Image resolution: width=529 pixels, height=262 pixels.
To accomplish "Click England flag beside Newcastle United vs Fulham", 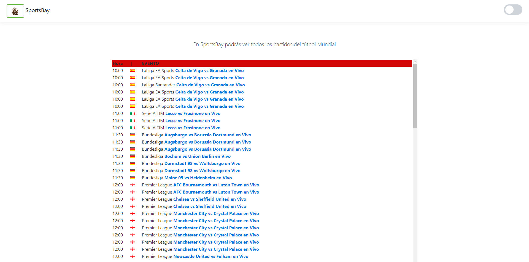I will pyautogui.click(x=133, y=257).
